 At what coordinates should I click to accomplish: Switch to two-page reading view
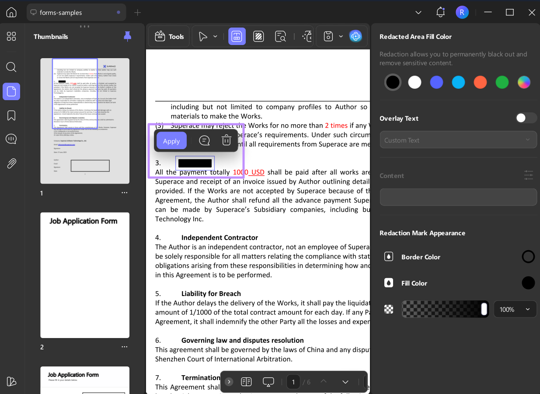(246, 382)
